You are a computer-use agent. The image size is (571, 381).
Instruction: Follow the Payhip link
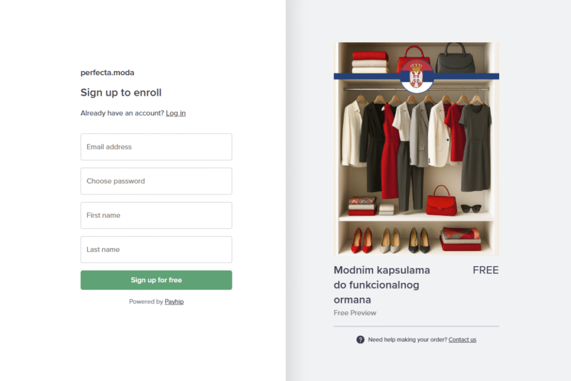tap(174, 302)
